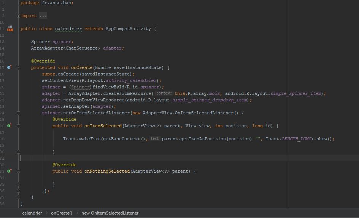Open the folded import '...' placeholder
This screenshot has height=218, width=359.
tap(43, 16)
